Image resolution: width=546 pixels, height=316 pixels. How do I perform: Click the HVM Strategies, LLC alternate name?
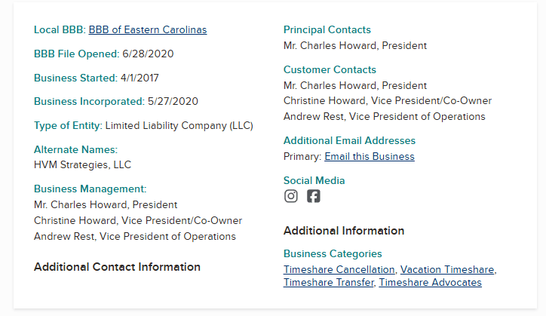82,164
